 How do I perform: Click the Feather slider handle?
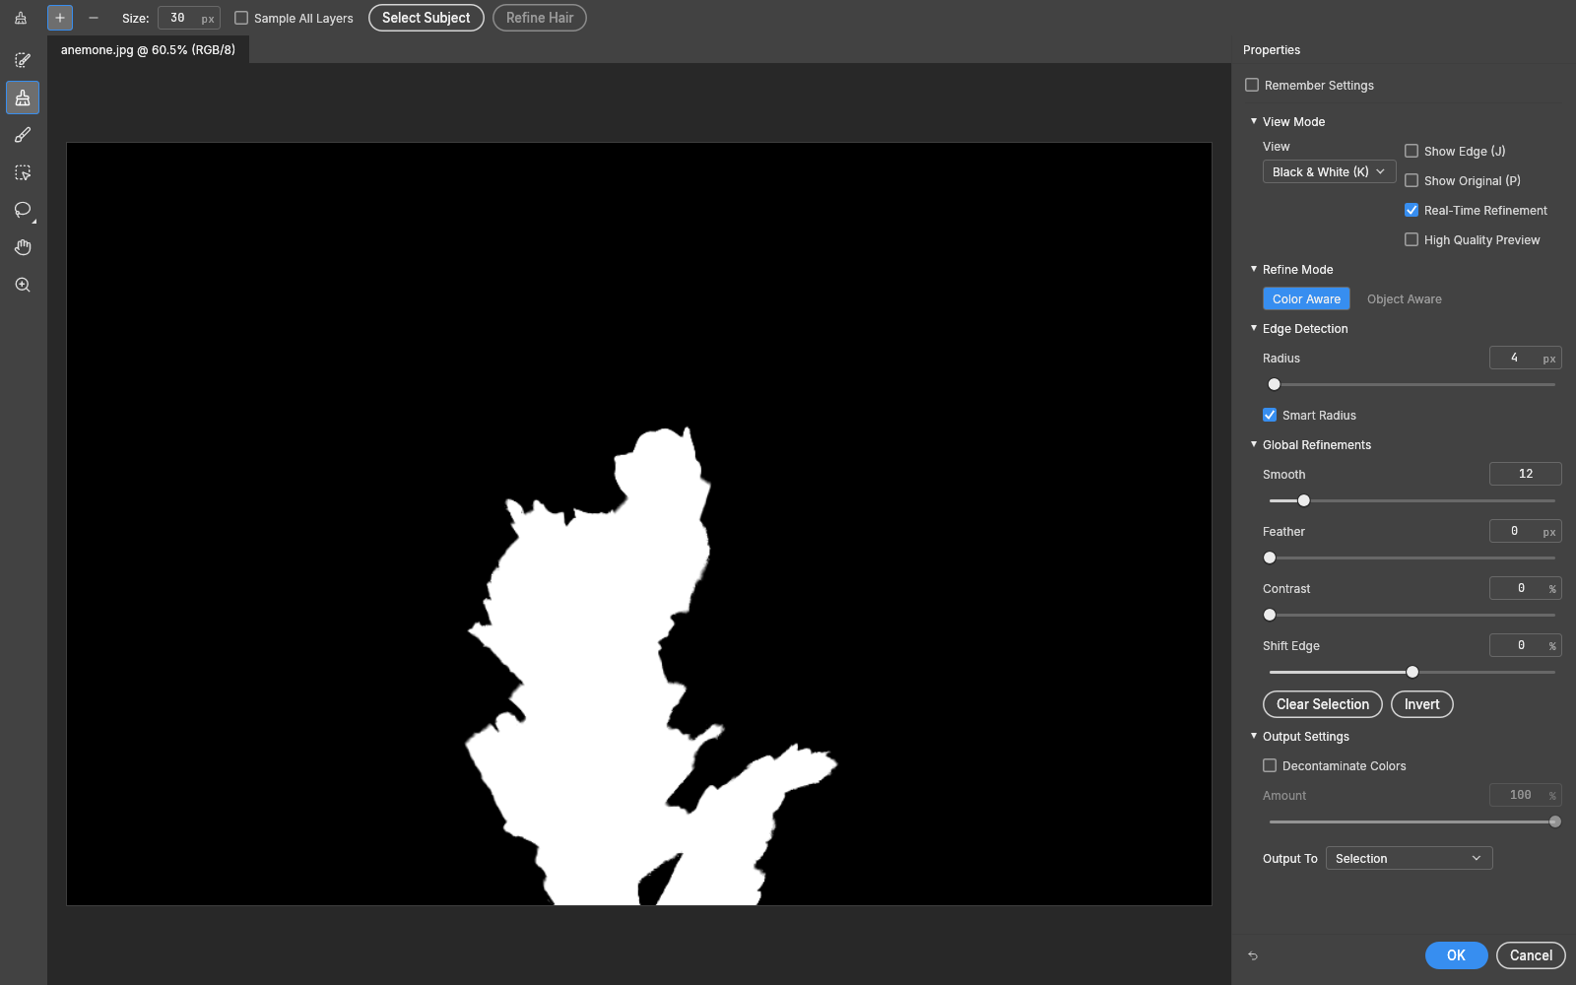pyautogui.click(x=1270, y=558)
